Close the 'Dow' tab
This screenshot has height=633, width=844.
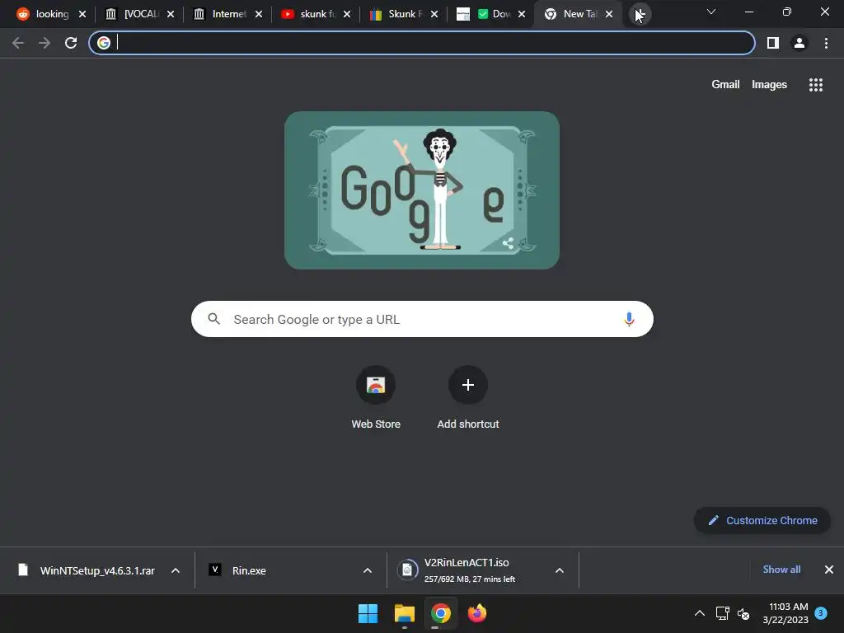(522, 14)
